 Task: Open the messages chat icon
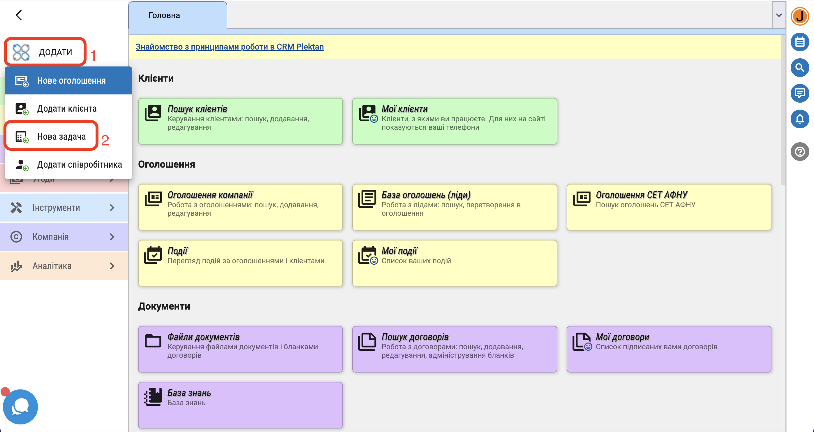coord(799,93)
